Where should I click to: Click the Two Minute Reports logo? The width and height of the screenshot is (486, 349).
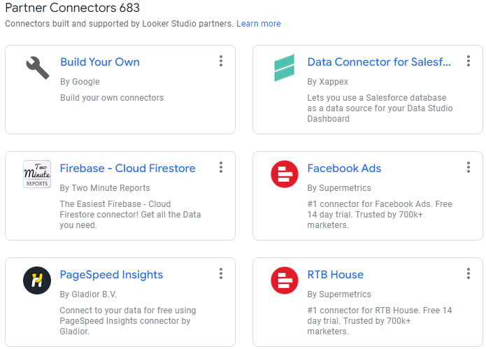37,174
